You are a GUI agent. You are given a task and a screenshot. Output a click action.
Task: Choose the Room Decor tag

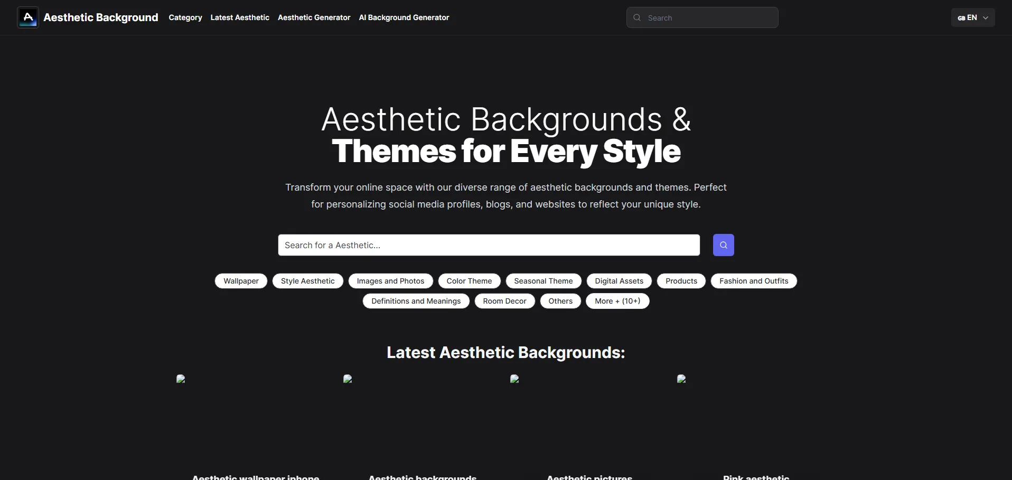(504, 301)
